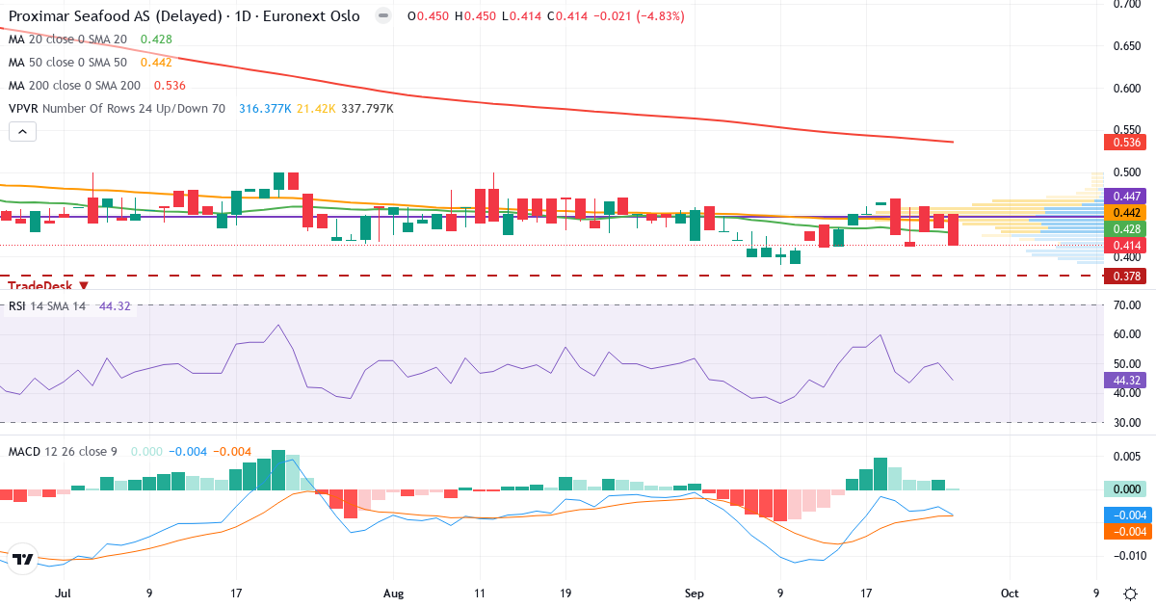Click the 30.00 RSI scale label
This screenshot has width=1156, height=607.
(1128, 422)
